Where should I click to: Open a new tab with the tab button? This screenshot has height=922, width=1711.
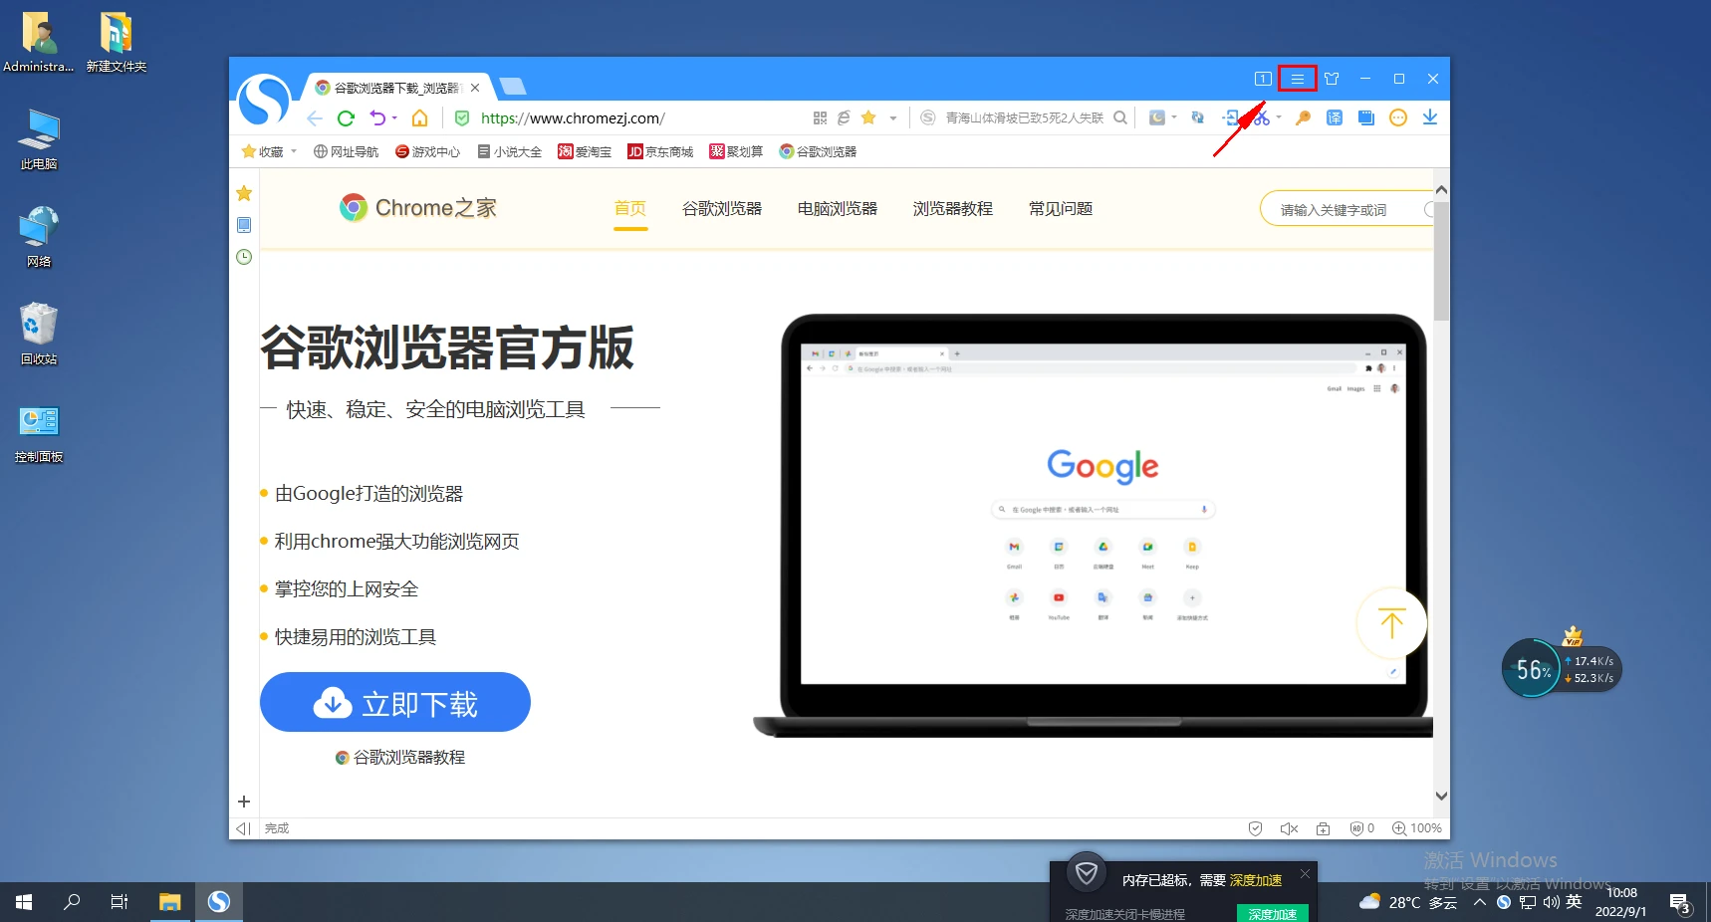[x=512, y=87]
